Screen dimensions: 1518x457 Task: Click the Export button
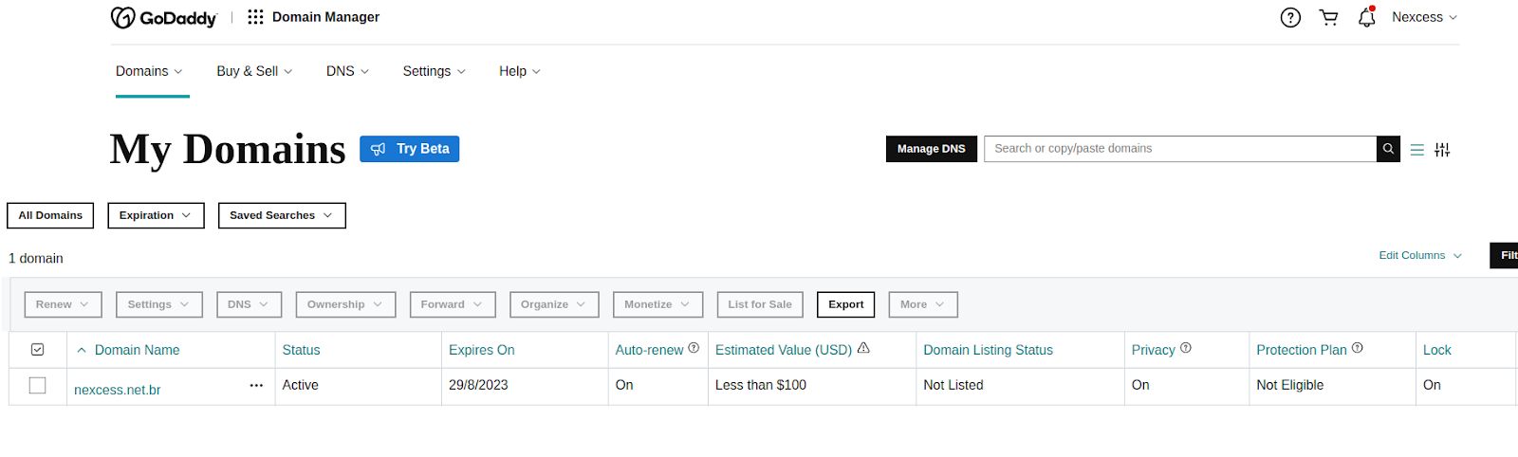click(845, 304)
